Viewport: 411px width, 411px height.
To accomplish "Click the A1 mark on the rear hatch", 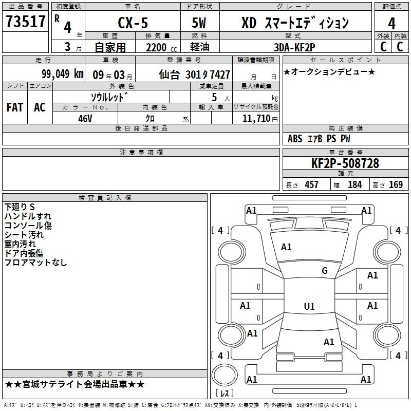I will click(x=329, y=342).
